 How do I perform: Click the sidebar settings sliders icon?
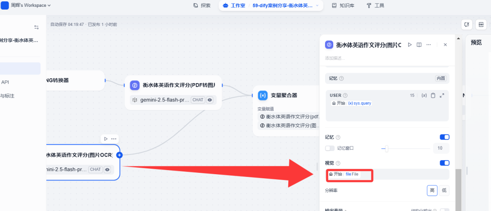tap(37, 27)
